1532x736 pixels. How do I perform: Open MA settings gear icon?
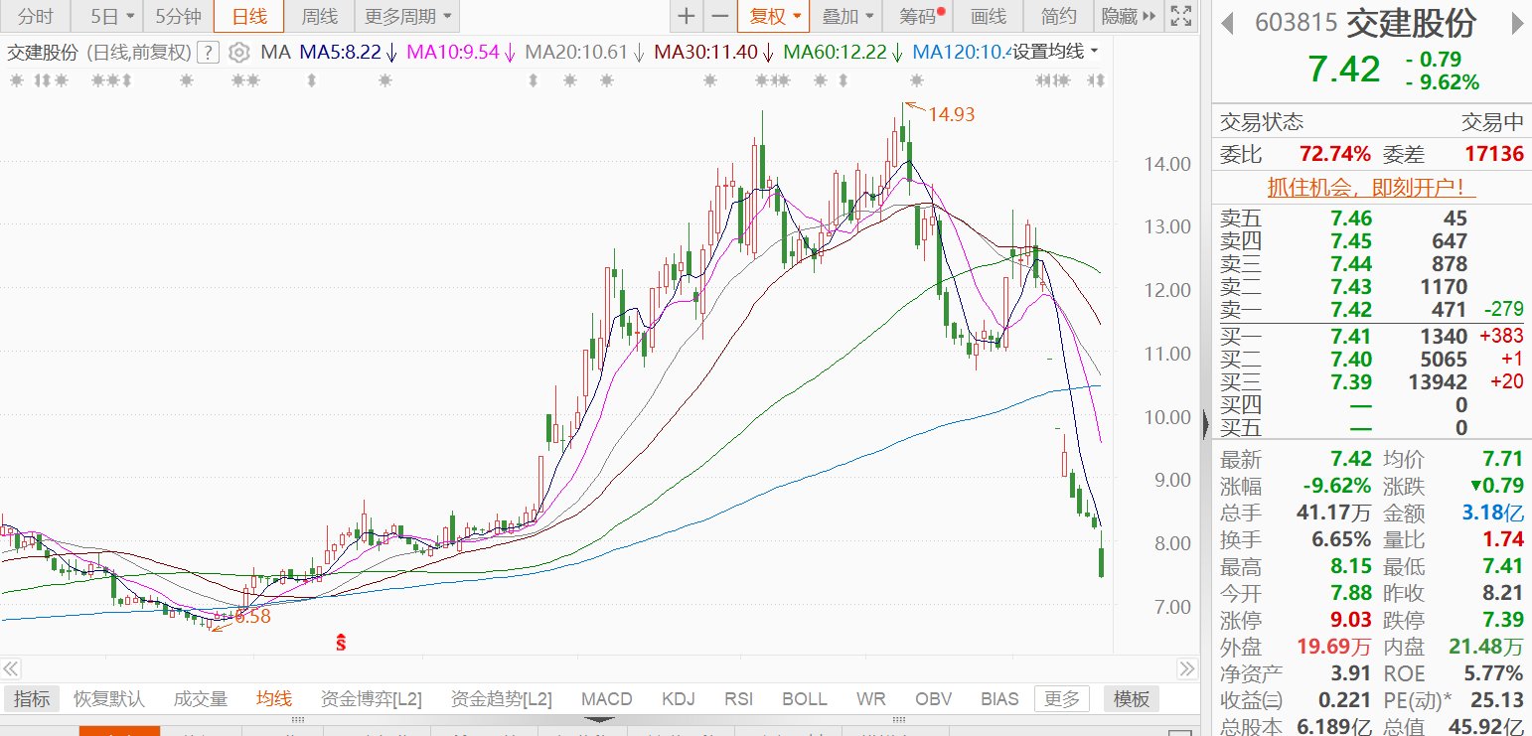pyautogui.click(x=238, y=52)
